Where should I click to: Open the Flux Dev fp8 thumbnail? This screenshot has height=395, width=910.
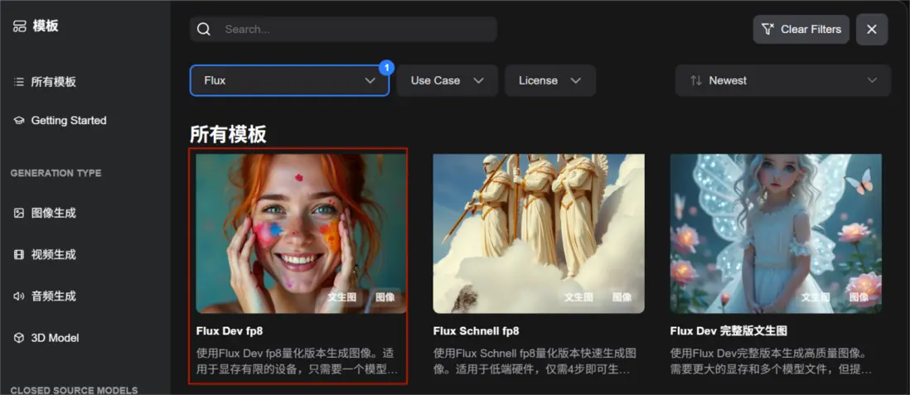click(x=301, y=234)
